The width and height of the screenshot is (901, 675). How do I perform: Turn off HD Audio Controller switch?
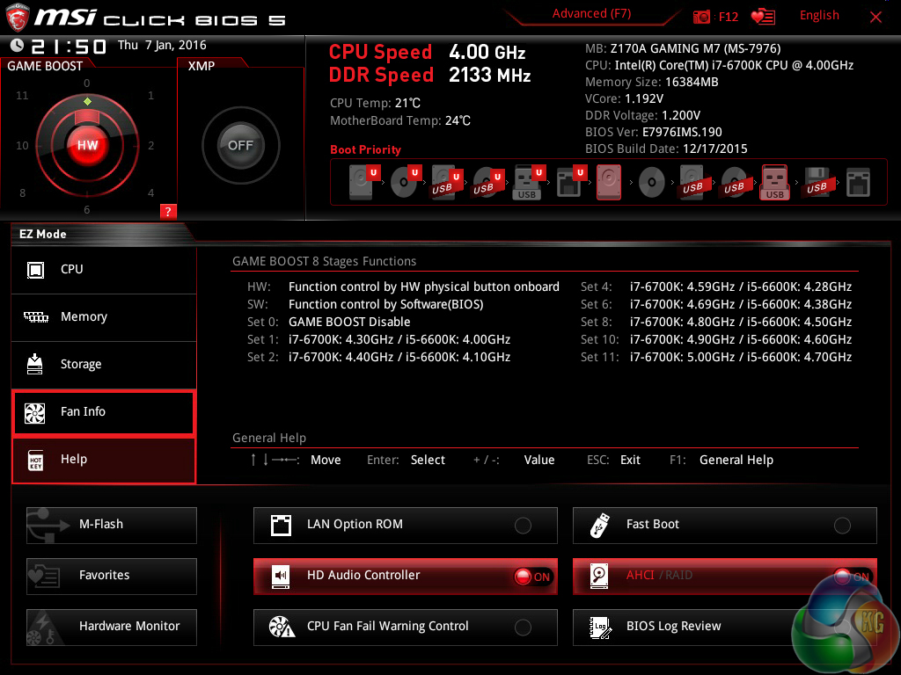(x=533, y=577)
